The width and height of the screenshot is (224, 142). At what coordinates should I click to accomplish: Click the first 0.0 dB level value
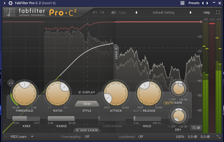click(x=193, y=137)
